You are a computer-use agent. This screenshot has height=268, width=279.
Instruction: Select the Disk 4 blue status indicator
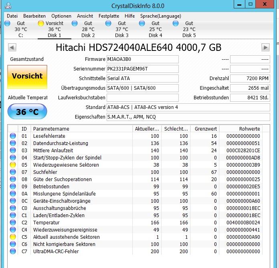coord(142,23)
